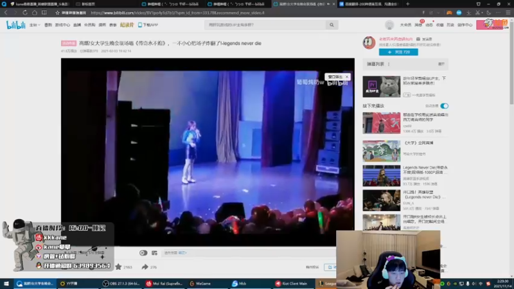Expand the main site dropdown in header
514x289 pixels.
tap(35, 25)
